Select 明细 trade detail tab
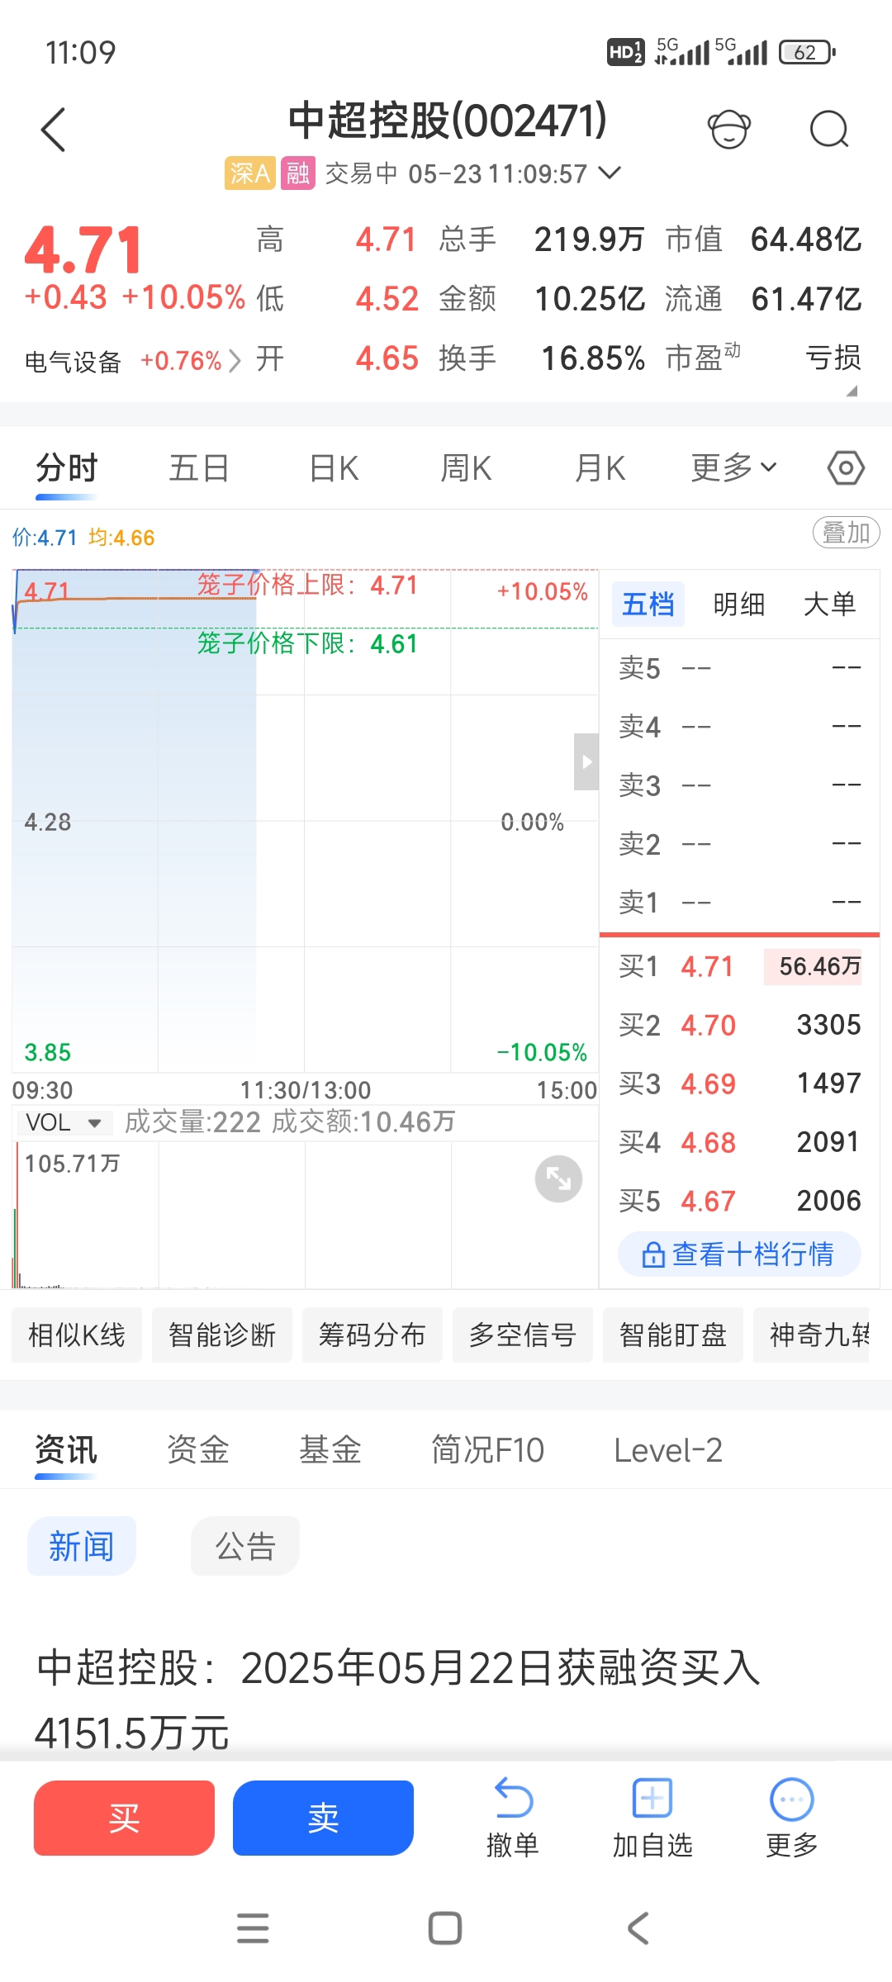The image size is (892, 1982). pos(739,605)
